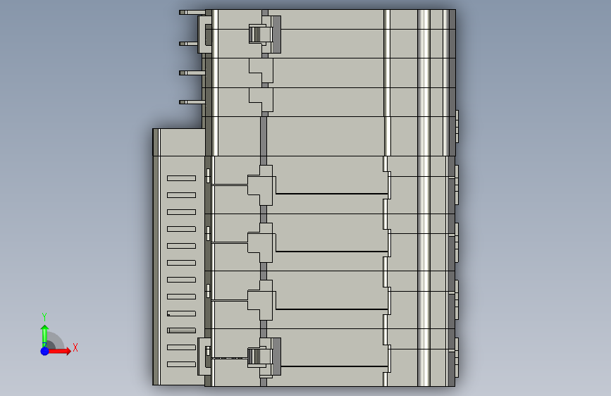Screen dimensions: 611x396
Task: Click the red X axis arrow of triad
Action: coord(59,351)
